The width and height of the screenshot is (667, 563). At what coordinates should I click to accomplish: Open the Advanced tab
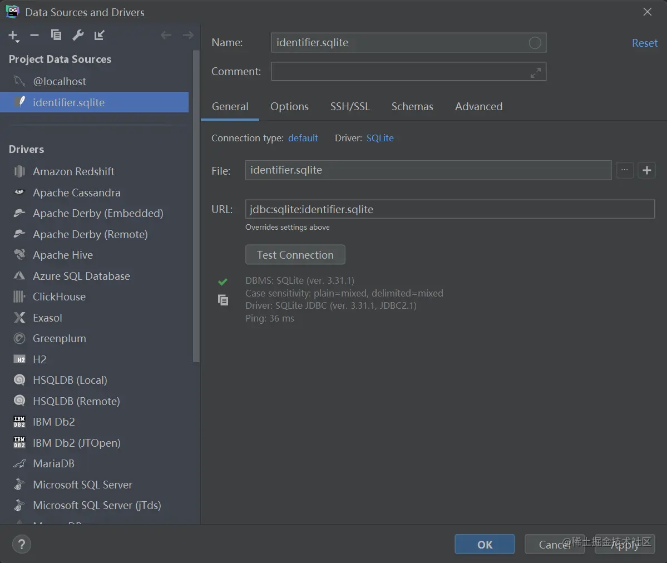(x=478, y=106)
